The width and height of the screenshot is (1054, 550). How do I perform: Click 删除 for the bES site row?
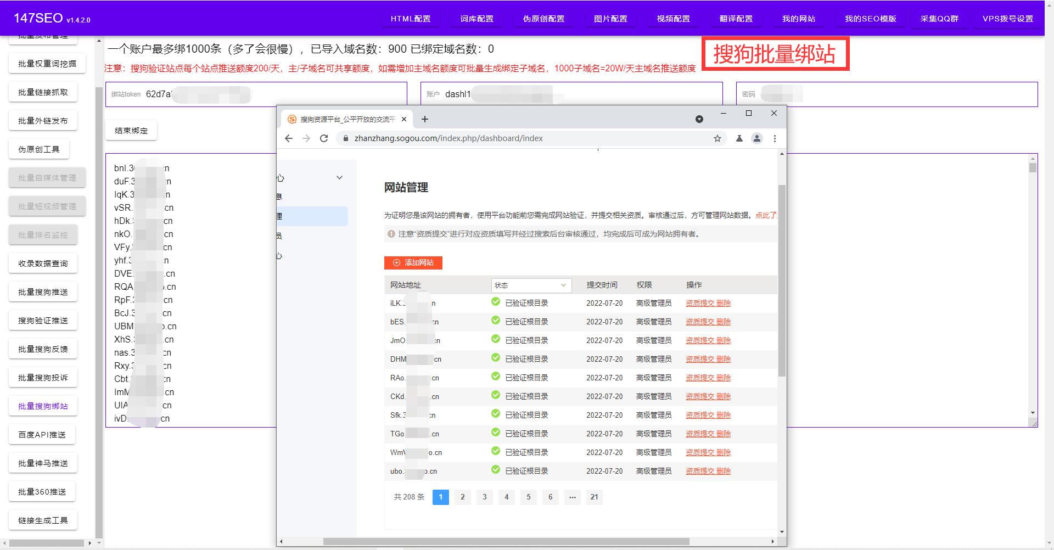724,322
